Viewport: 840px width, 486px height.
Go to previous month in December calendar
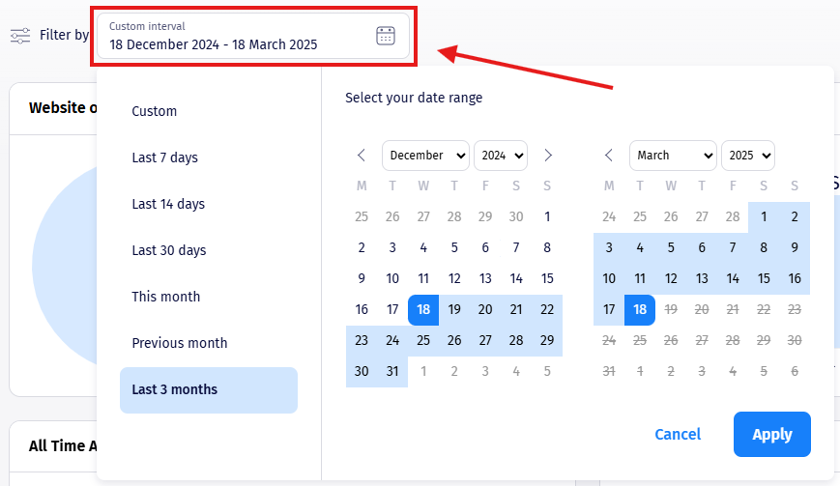point(362,155)
